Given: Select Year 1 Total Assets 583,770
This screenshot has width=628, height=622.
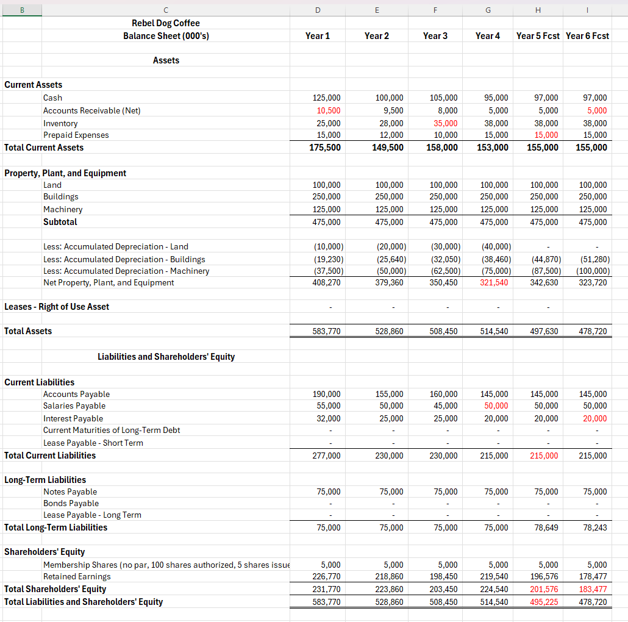Looking at the screenshot, I should coord(326,331).
